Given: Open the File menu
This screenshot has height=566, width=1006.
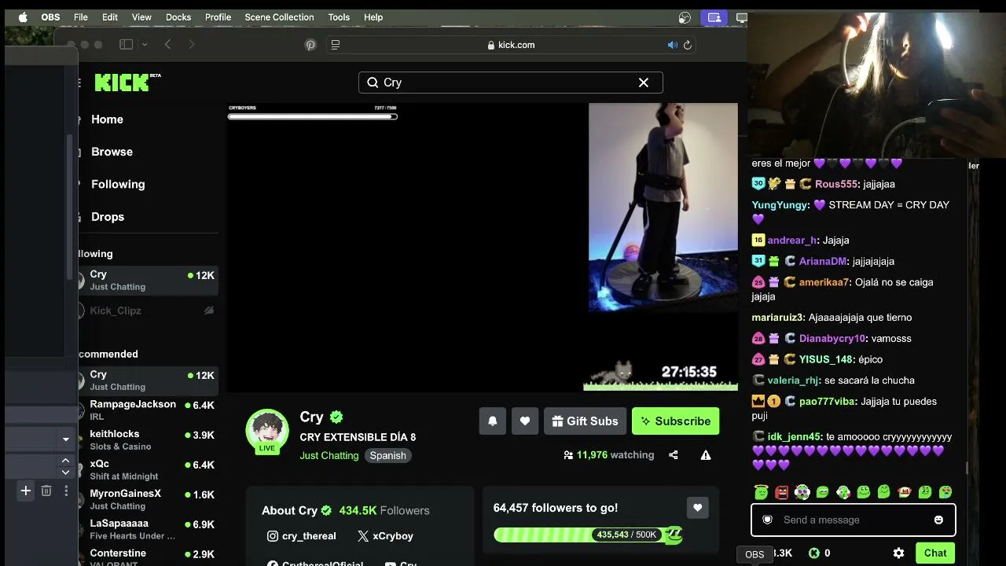Looking at the screenshot, I should click(x=81, y=17).
